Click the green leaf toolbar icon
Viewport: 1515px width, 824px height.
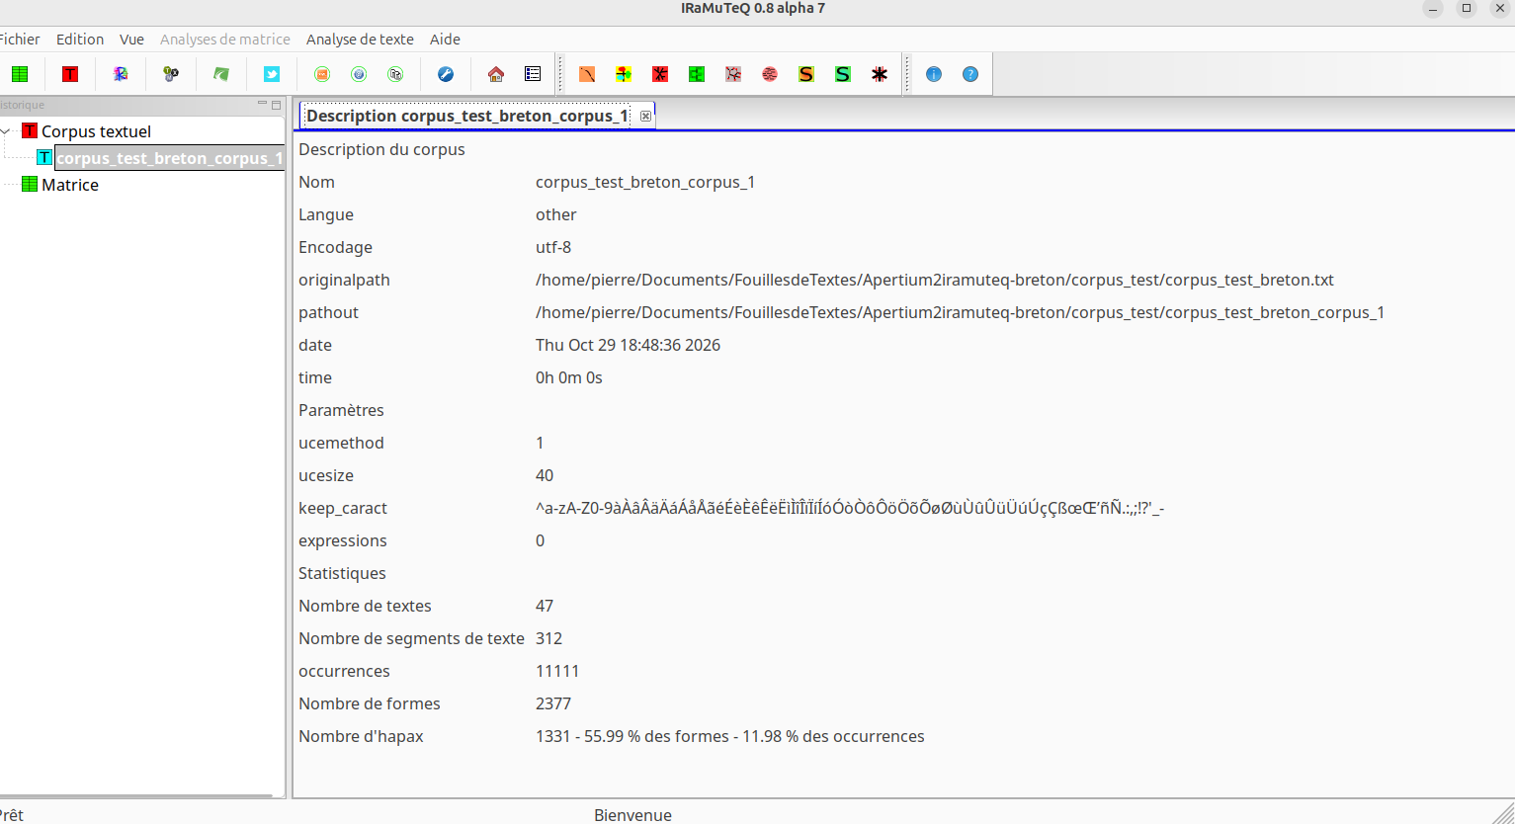221,74
